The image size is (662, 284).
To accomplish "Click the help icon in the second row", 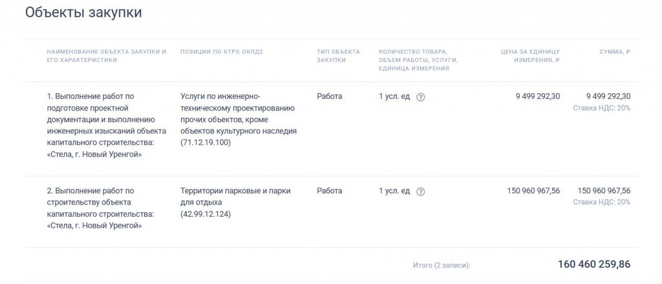I will coord(420,191).
